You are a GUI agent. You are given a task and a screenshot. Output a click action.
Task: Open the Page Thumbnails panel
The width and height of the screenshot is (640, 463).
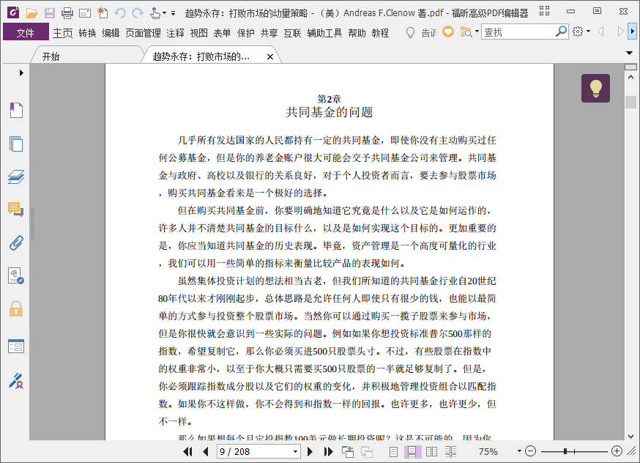click(16, 144)
